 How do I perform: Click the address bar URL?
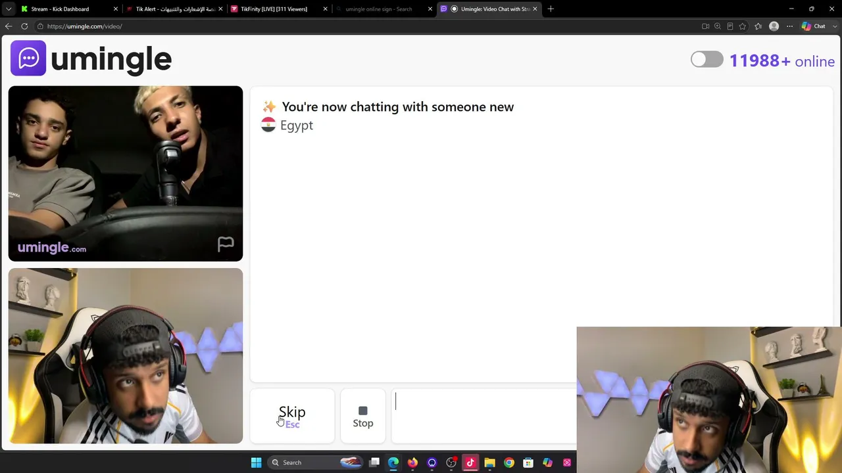click(x=84, y=26)
